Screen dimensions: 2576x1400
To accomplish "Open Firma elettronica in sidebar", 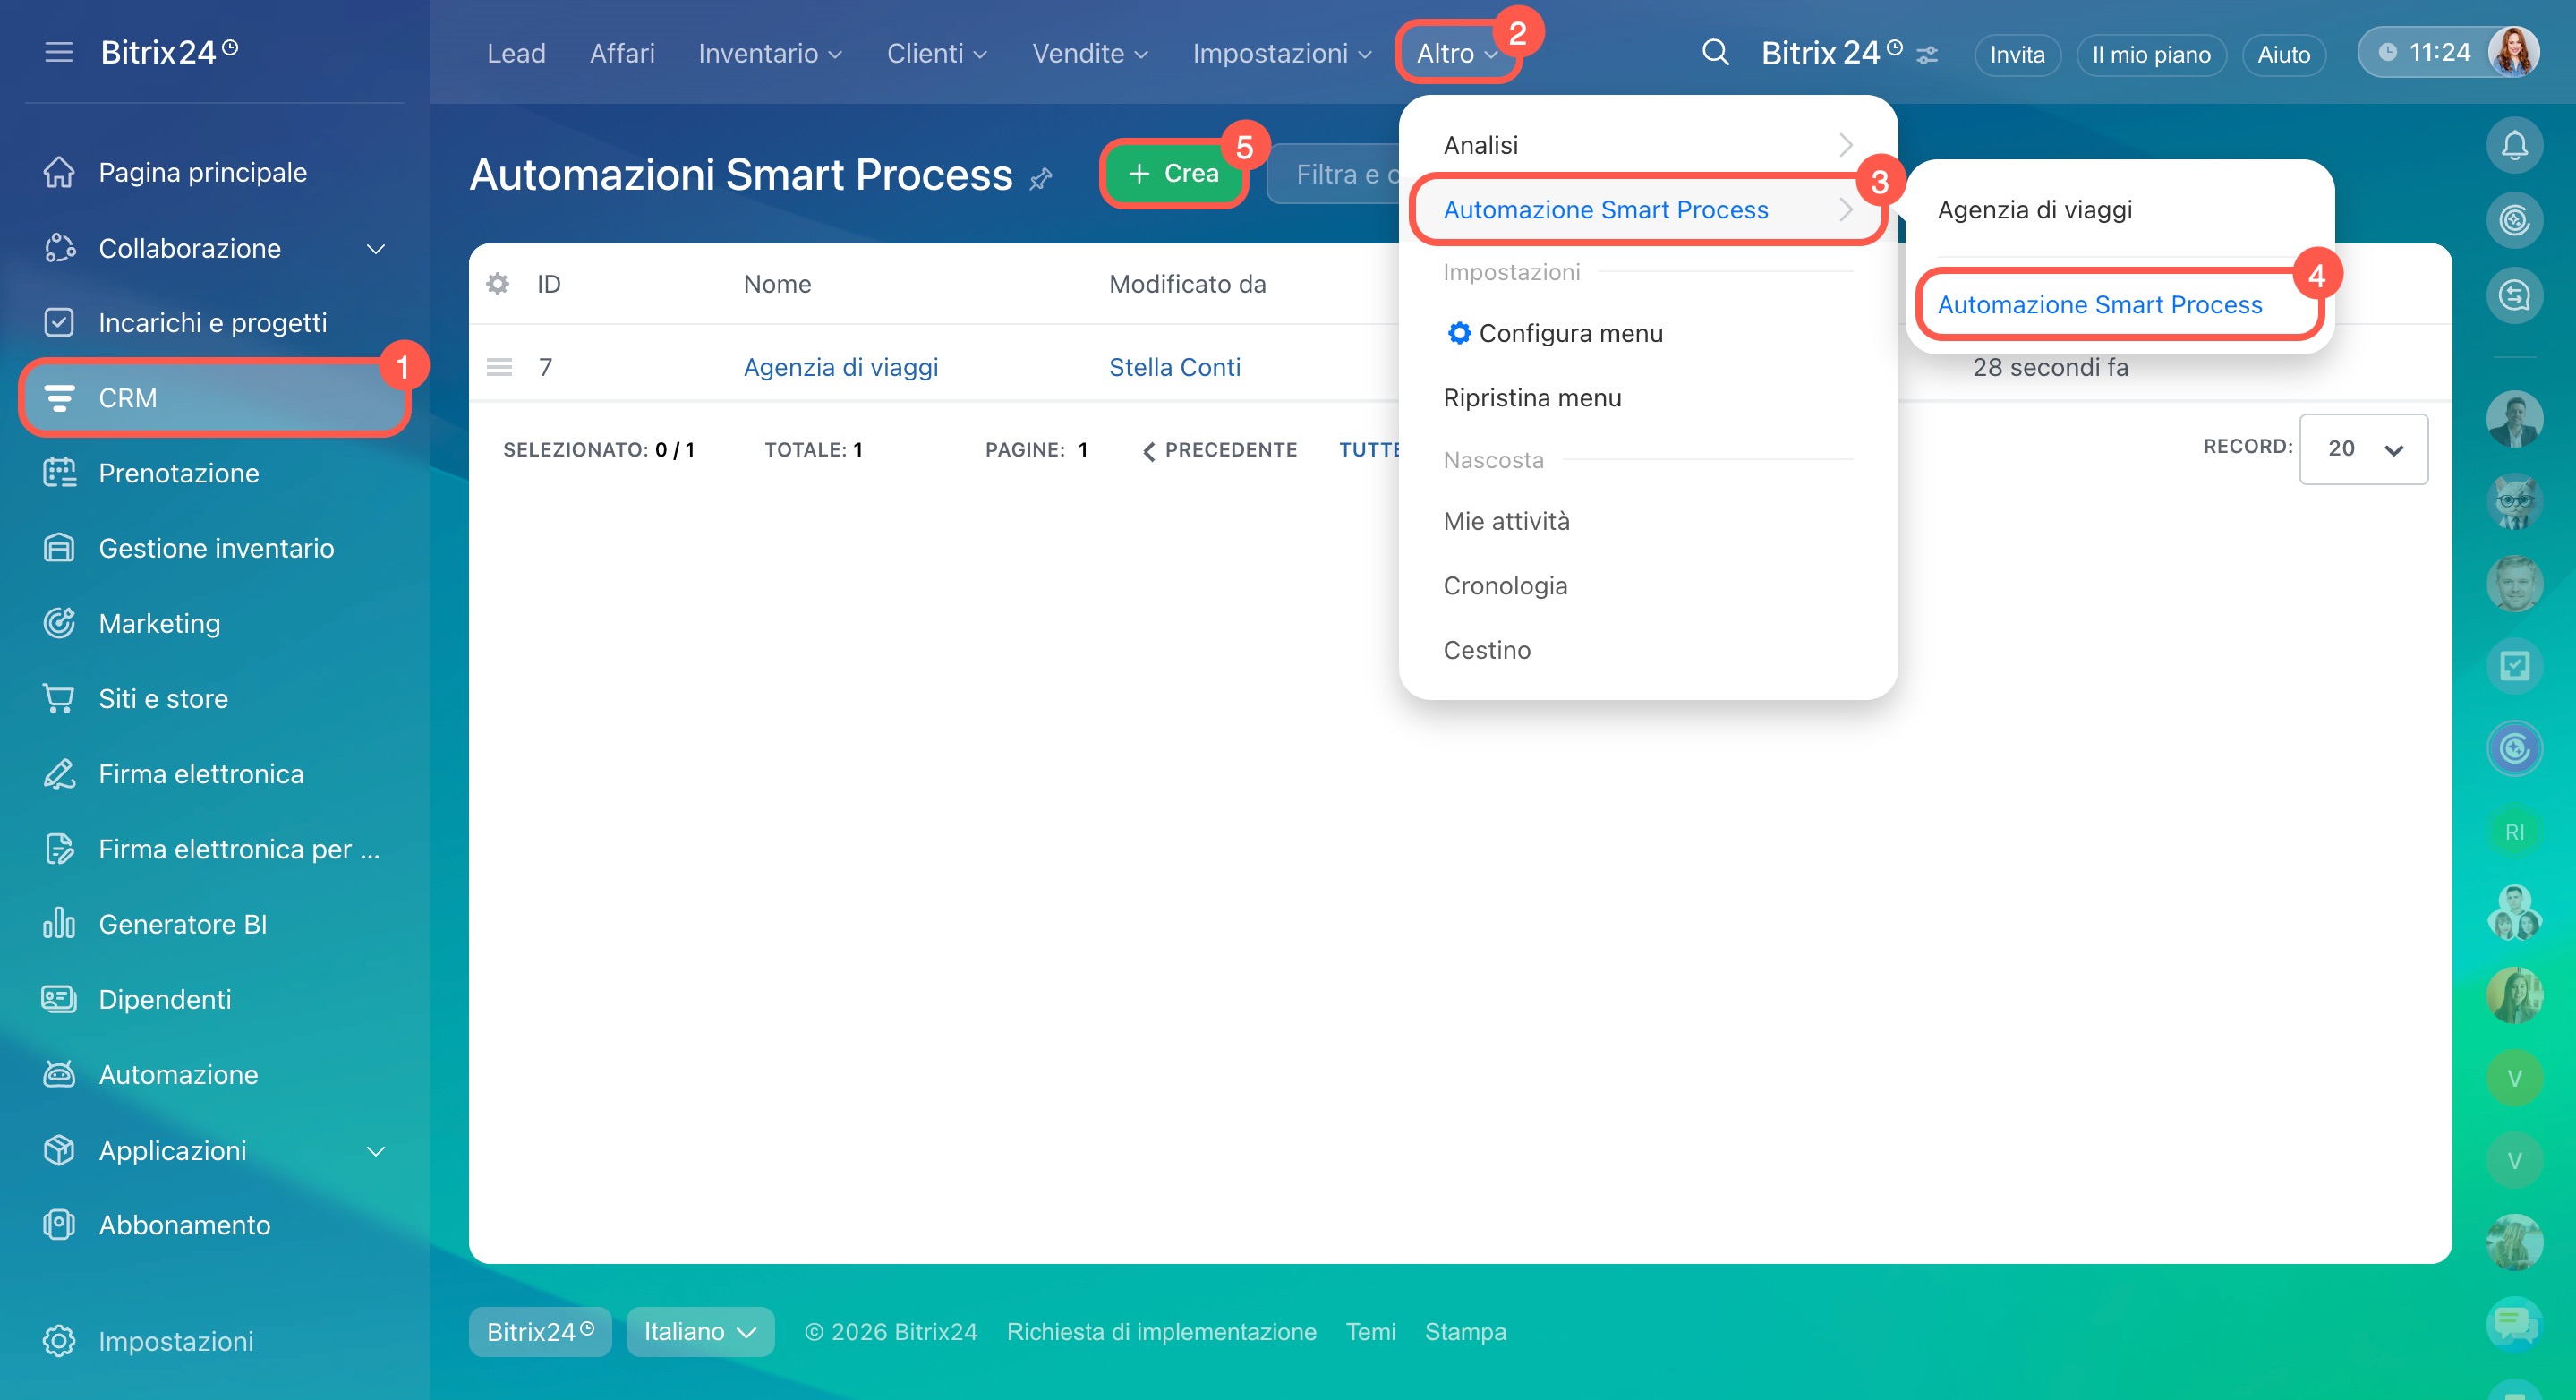I will (x=200, y=774).
